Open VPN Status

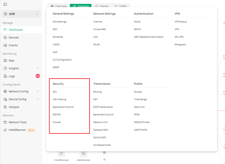coord(181,22)
